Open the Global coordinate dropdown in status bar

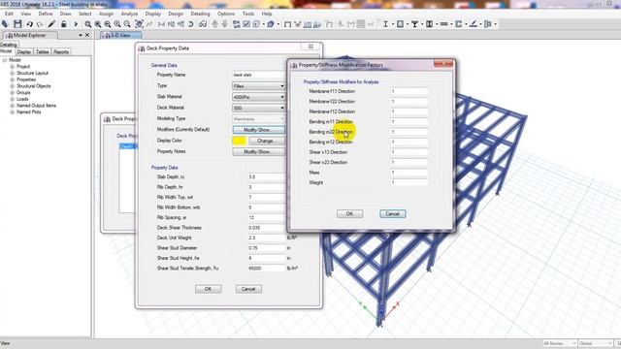click(595, 343)
